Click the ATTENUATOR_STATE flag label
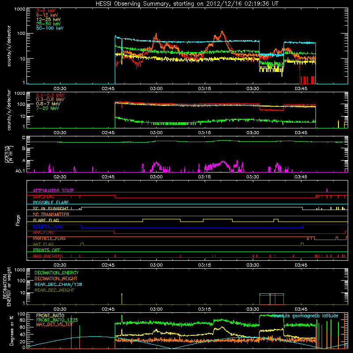Viewport: 353px width, 353px height. tap(53, 191)
